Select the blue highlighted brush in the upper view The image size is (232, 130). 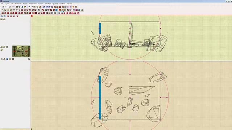click(100, 28)
